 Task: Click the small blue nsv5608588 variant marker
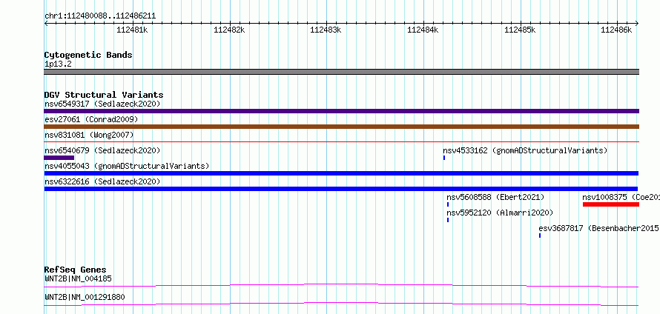point(448,204)
